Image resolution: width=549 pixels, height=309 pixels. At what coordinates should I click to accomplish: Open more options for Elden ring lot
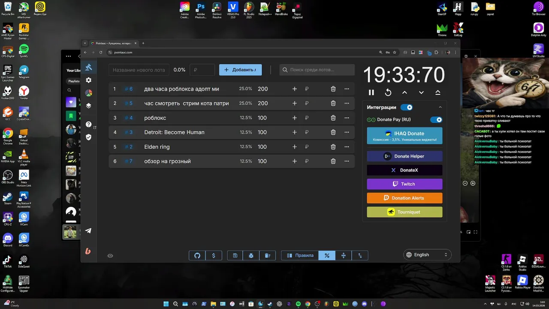(347, 147)
